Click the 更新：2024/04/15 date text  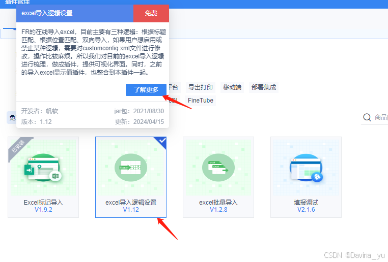[x=140, y=122]
